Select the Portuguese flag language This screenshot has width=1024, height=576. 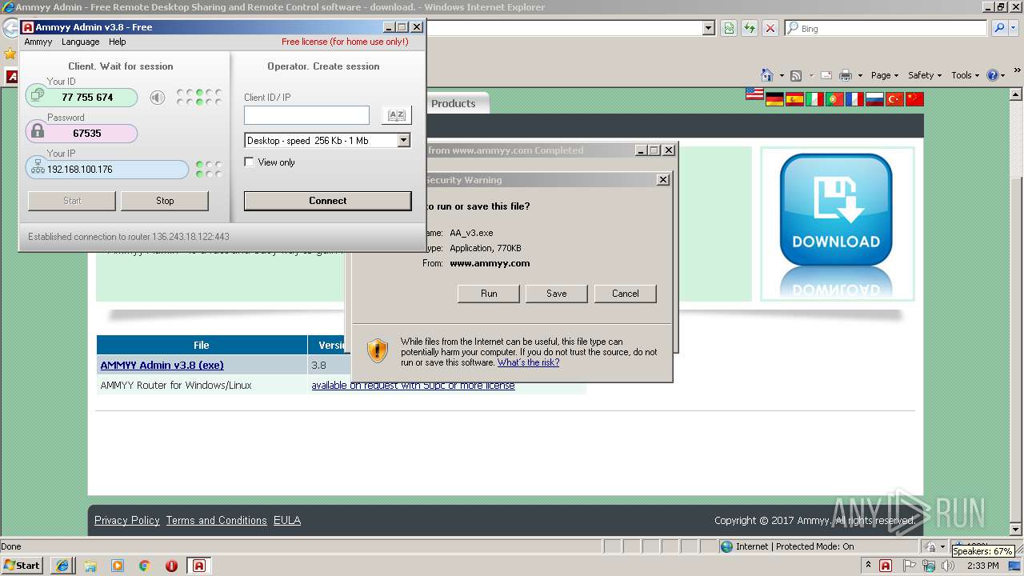pos(834,99)
